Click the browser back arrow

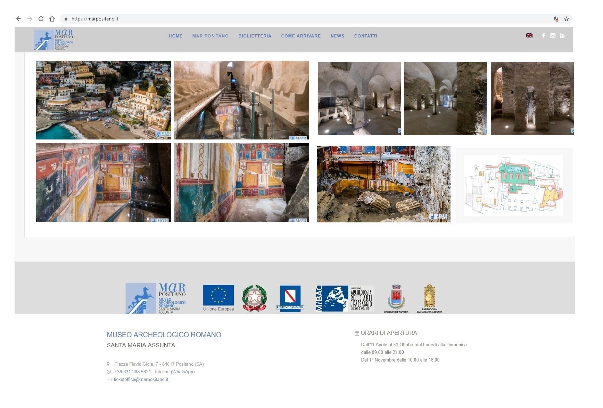click(19, 19)
